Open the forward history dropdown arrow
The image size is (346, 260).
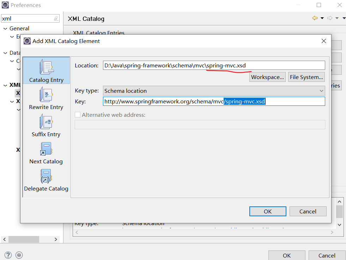[x=337, y=18]
